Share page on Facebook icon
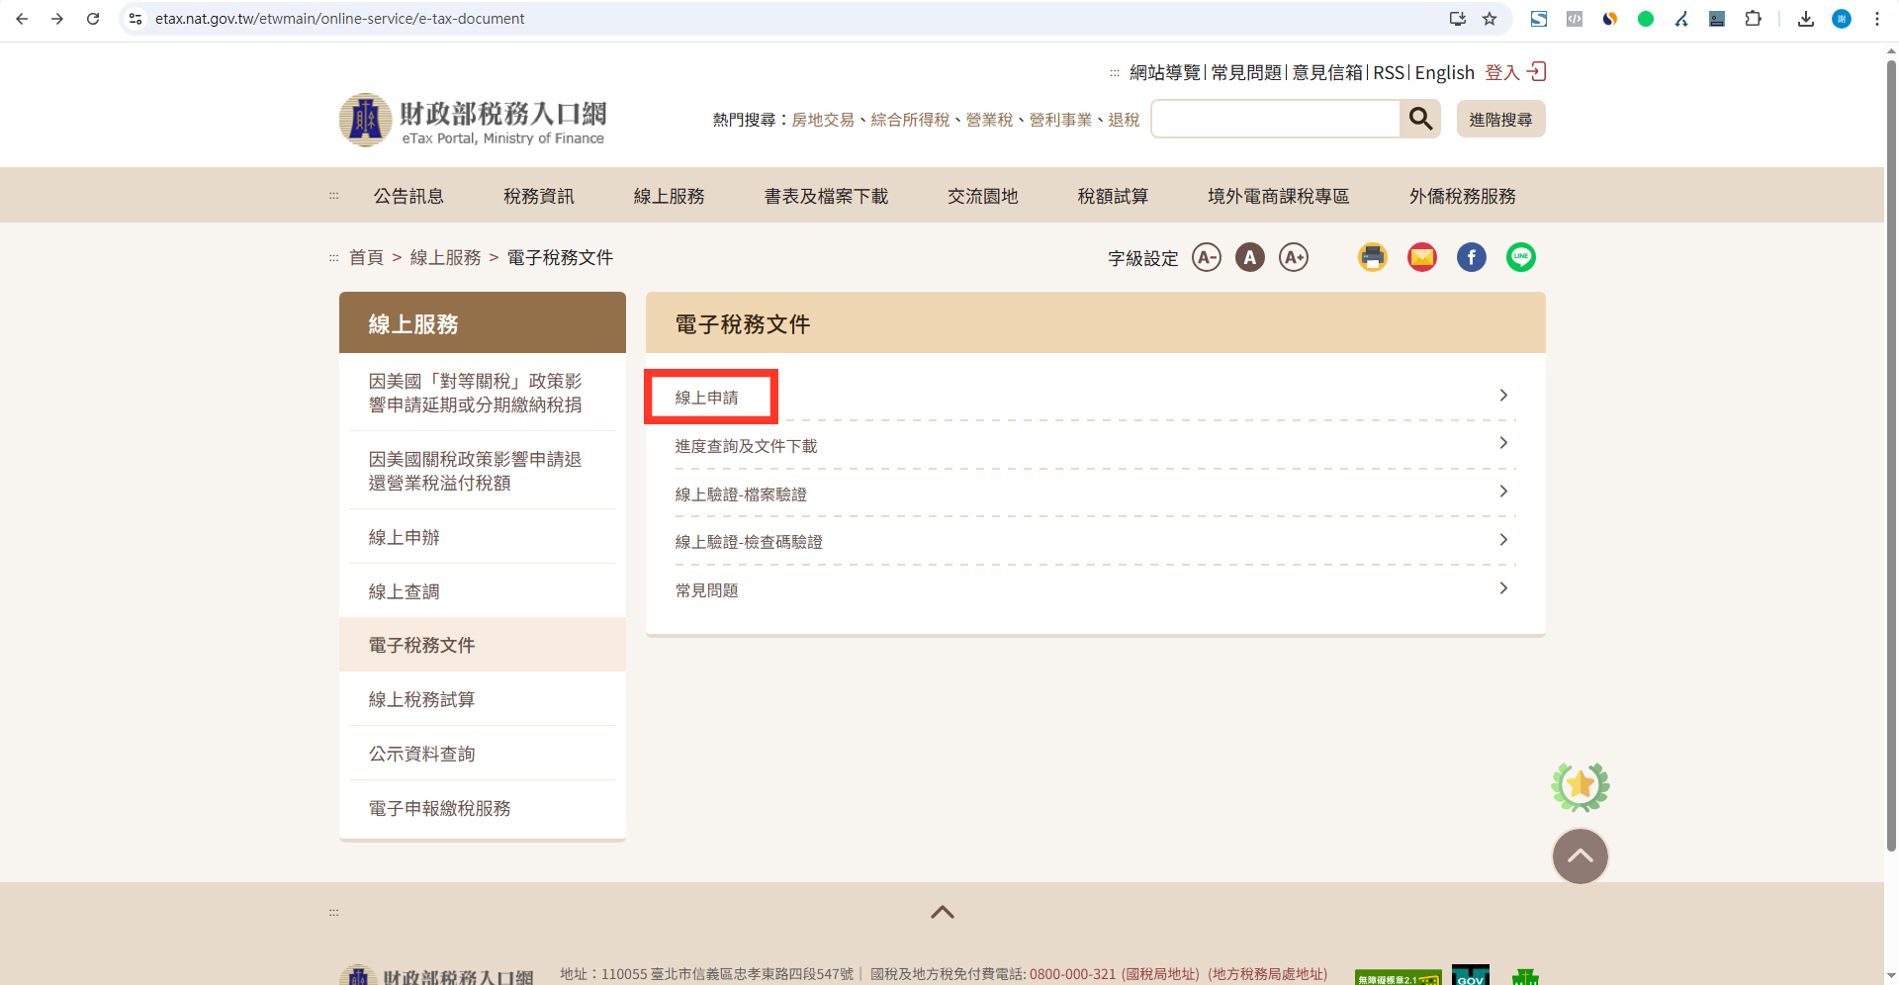1899x985 pixels. pos(1471,258)
